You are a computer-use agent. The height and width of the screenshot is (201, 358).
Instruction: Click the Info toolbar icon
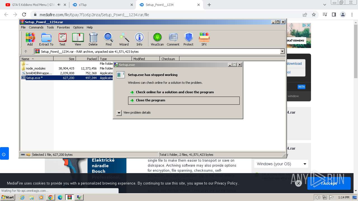click(x=139, y=39)
